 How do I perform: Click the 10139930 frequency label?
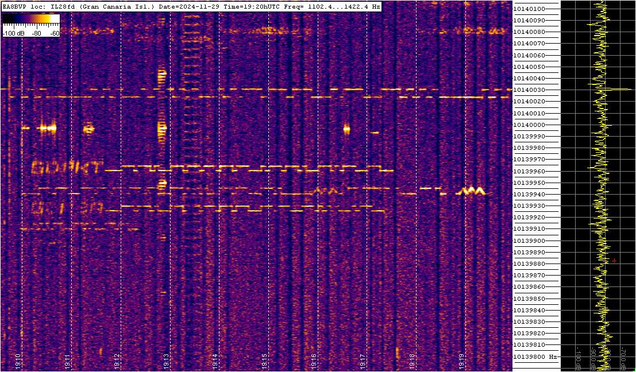coord(529,206)
